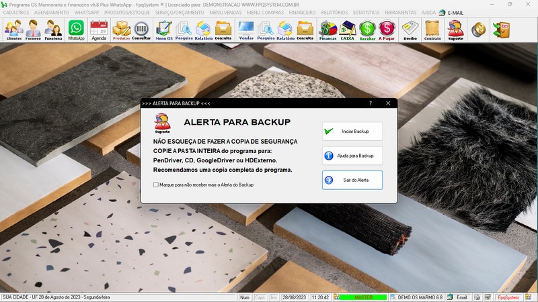Viewport: 538px width, 302px height.
Task: Open the FINANCEIRO menu
Action: coord(302,13)
